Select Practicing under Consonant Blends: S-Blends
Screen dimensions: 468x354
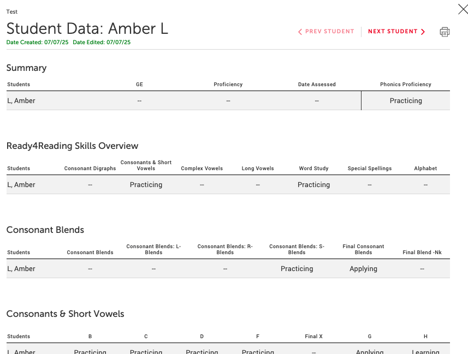tap(297, 269)
